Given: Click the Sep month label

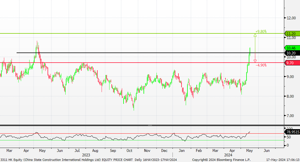Looking at the screenshot, I should (x=113, y=150).
